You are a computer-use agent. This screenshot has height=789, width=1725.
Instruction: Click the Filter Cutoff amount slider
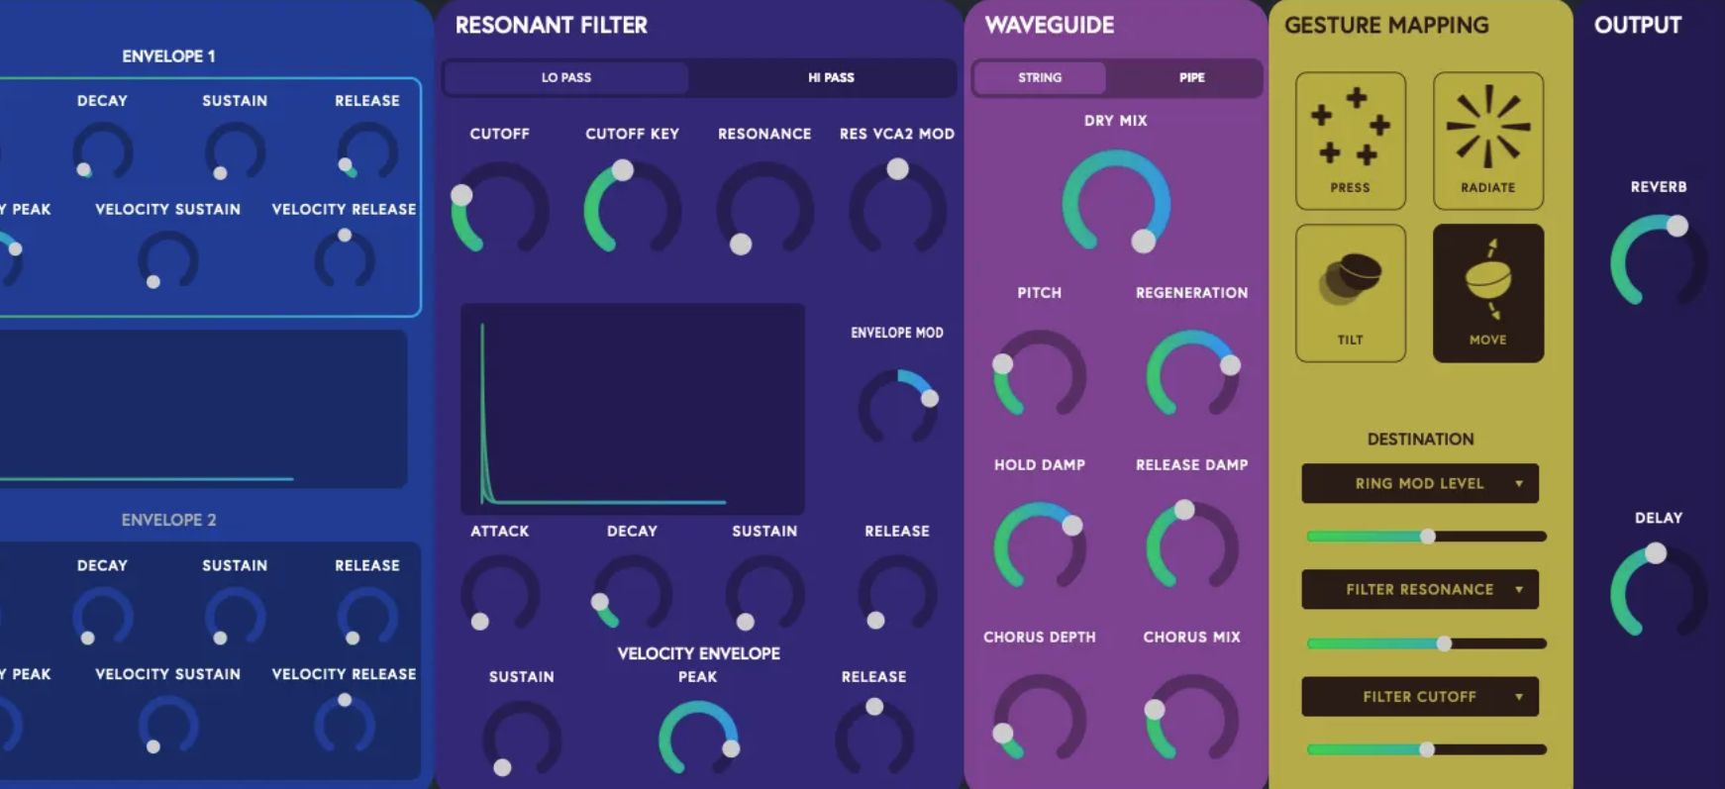click(1426, 749)
